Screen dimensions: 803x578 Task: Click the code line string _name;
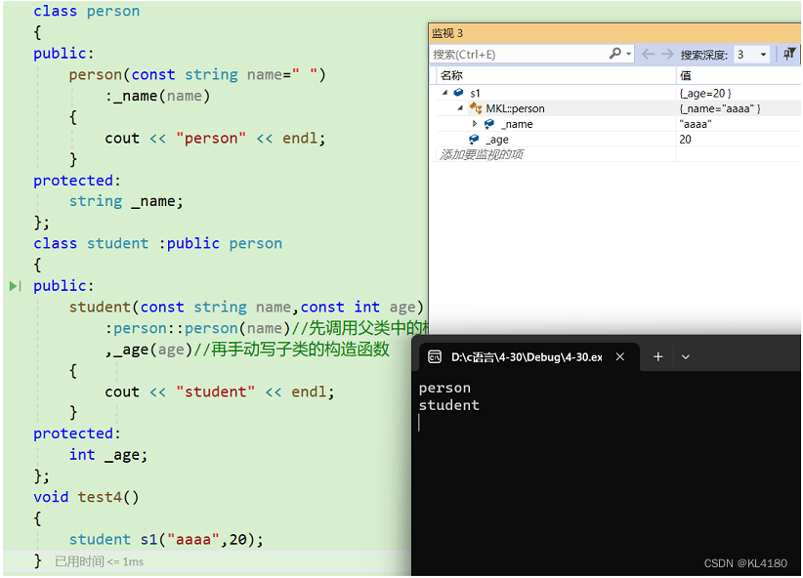[x=126, y=202]
